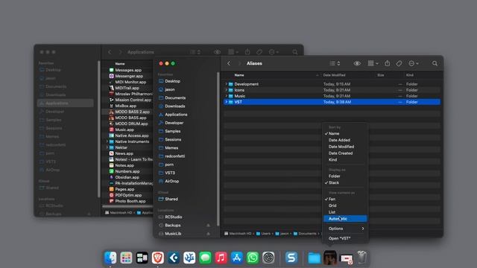Eject Backups volume in front sidebar
This screenshot has height=268, width=477.
point(209,226)
